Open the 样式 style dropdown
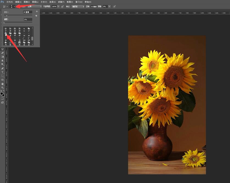The image size is (230, 183). (x=78, y=6)
